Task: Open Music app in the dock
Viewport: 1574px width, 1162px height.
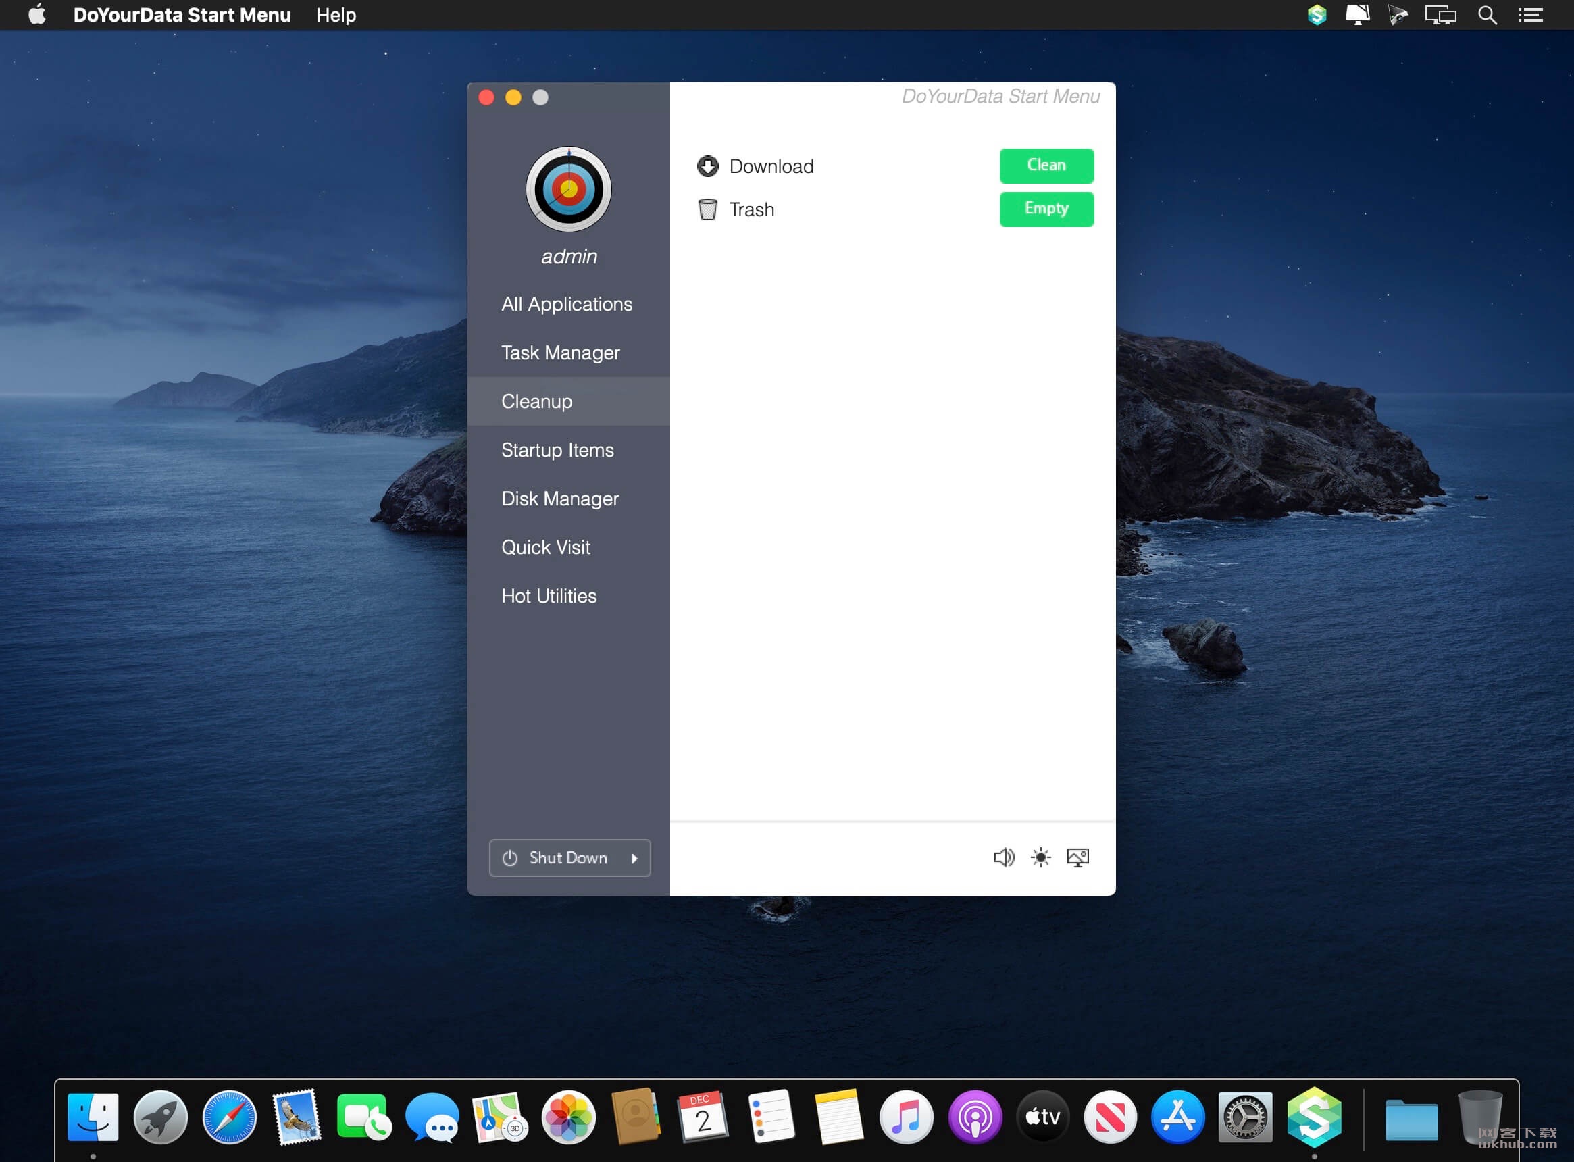Action: coord(906,1117)
